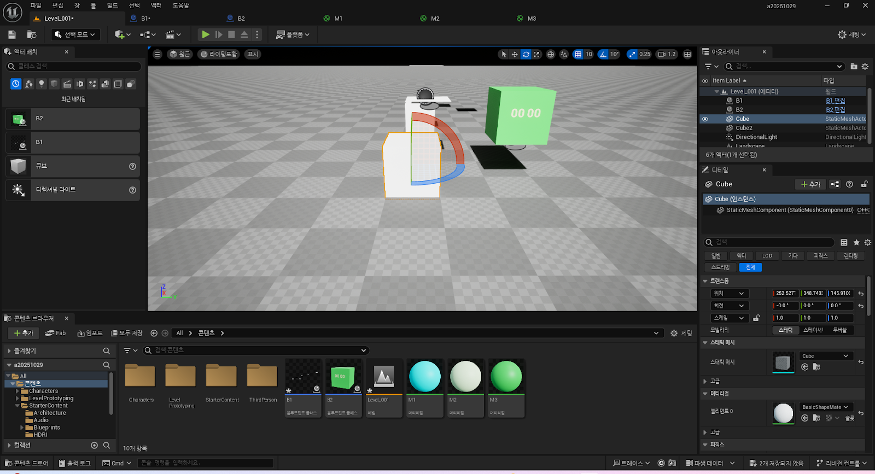Save the current level with the disk icon
Screen dimensions: 875x474
coord(11,34)
